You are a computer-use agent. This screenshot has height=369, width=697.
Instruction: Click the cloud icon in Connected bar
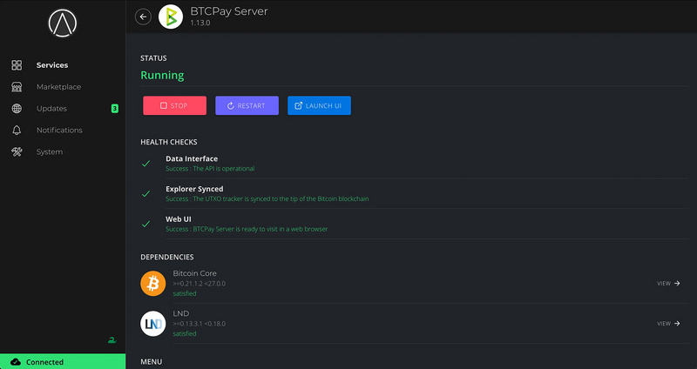pyautogui.click(x=15, y=361)
